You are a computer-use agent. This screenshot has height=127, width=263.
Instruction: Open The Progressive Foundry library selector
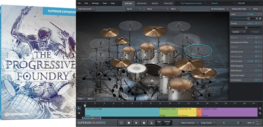(193, 3)
